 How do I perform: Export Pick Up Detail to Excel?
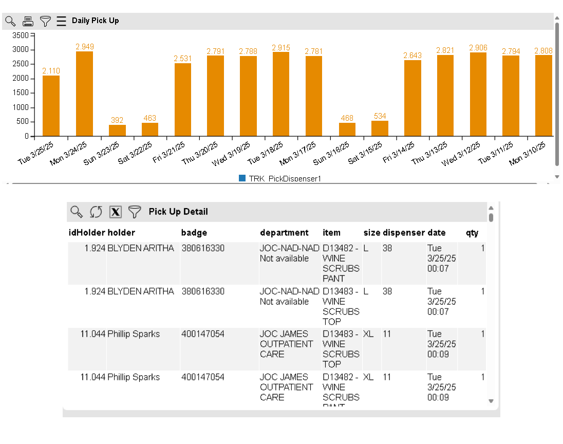pos(116,212)
